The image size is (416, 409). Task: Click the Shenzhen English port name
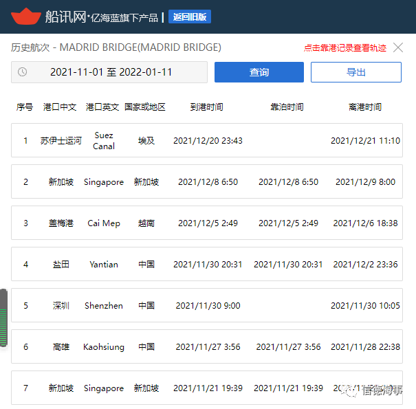pos(104,306)
